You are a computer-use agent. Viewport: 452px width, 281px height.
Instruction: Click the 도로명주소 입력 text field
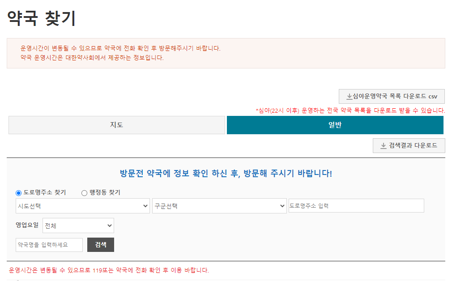tap(357, 205)
